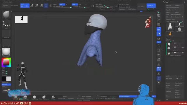This screenshot has width=187, height=105.
Task: Select the Move transform icon
Action: click(x=32, y=6)
